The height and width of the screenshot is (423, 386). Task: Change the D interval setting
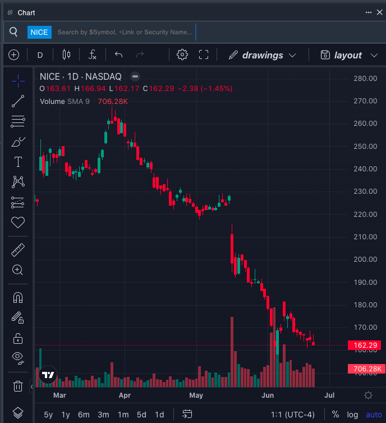click(40, 55)
